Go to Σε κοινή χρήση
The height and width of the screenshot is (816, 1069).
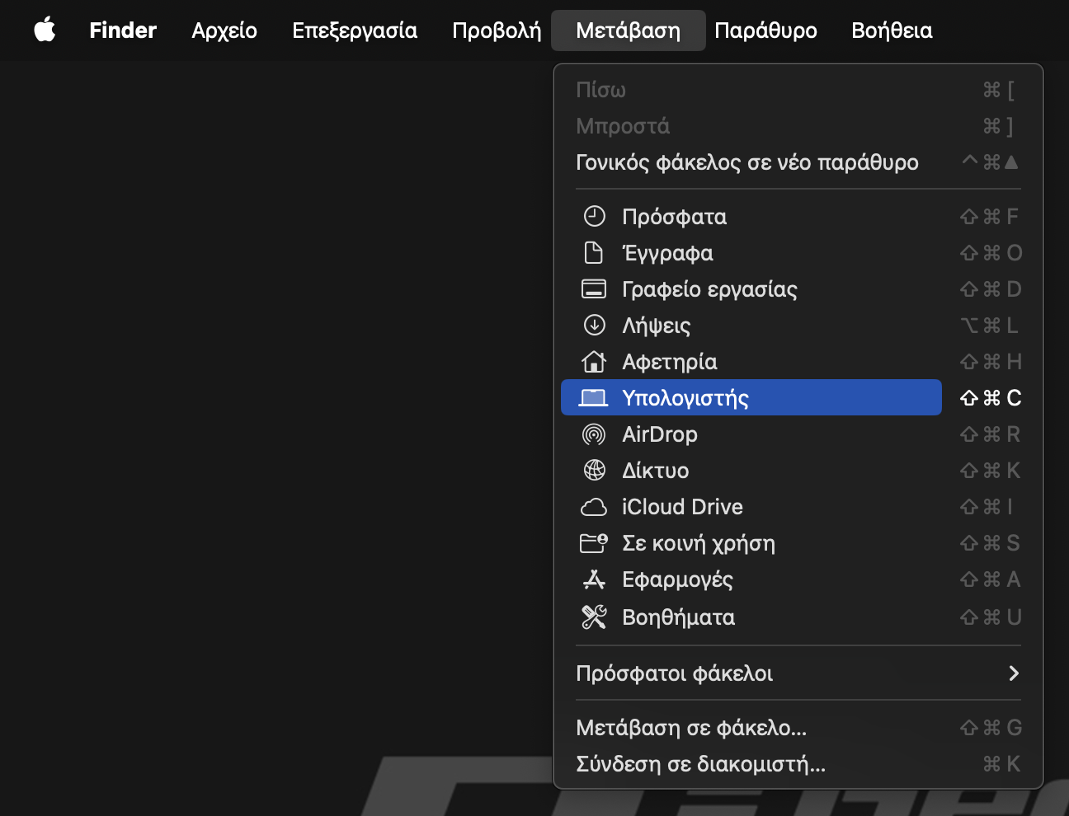point(798,543)
